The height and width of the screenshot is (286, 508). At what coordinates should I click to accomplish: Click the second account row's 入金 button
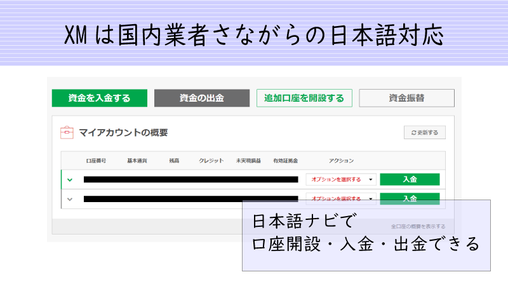[410, 198]
